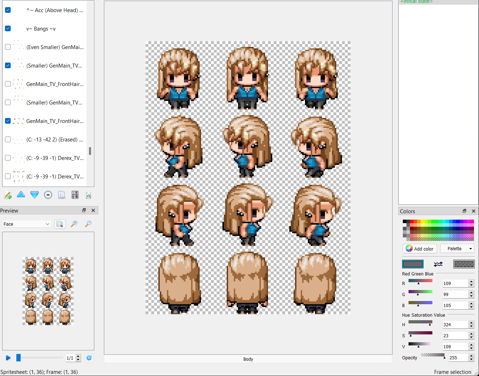This screenshot has height=376, width=479.
Task: Close the Preview panel
Action: coord(93,210)
